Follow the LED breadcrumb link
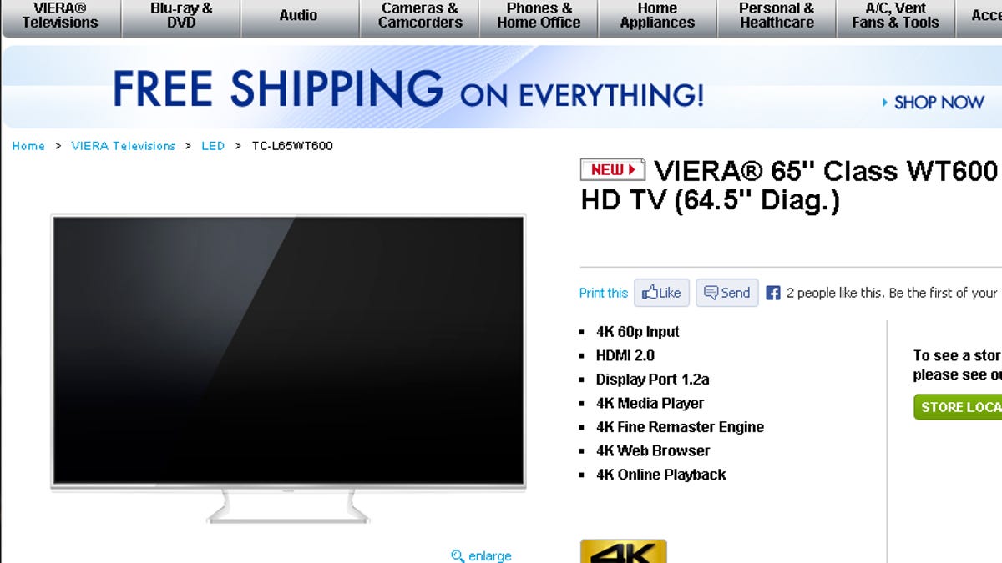The image size is (1002, 563). tap(213, 146)
